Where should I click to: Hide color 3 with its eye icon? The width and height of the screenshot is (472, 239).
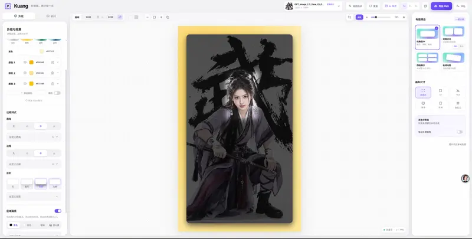coord(25,84)
